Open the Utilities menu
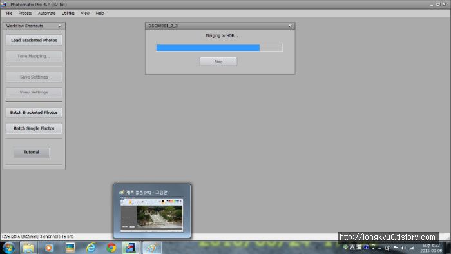Viewport: 451px width, 254px height. tap(68, 14)
